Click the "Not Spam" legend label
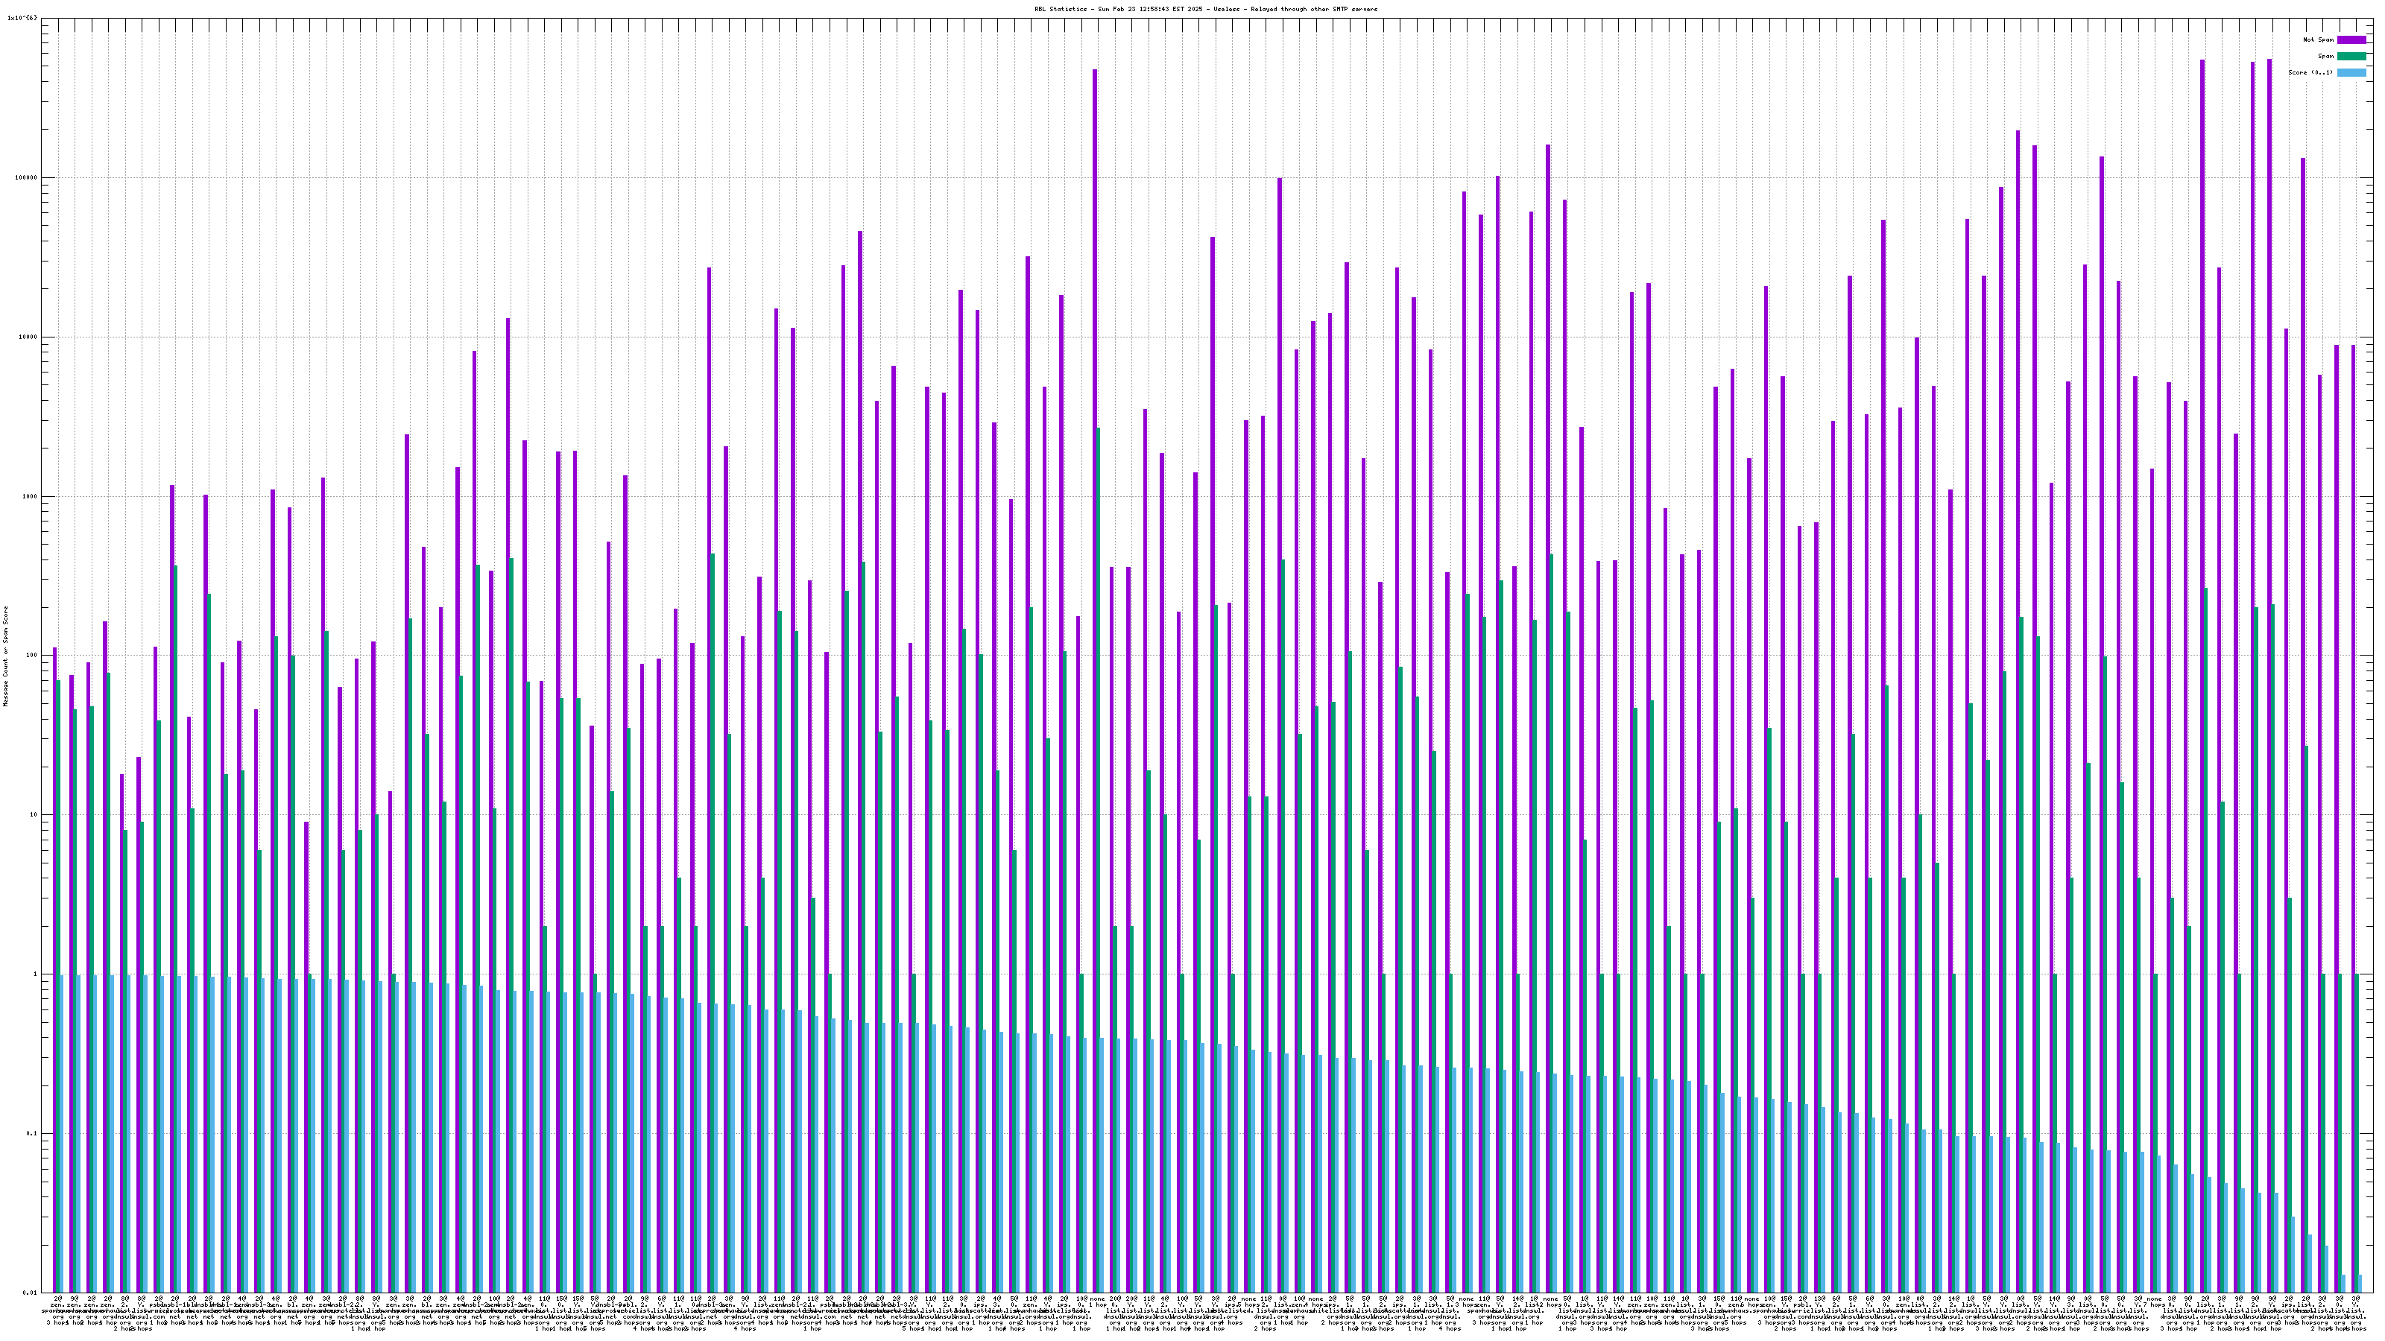Screen dimensions: 2385x1341 click(x=2319, y=39)
